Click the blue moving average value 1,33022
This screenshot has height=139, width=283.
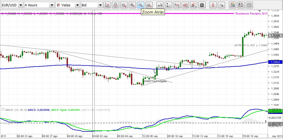click(x=275, y=62)
